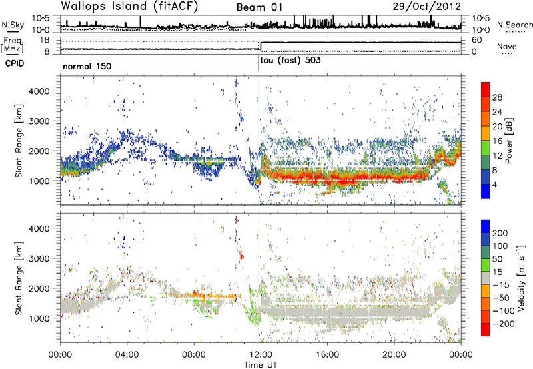This screenshot has width=533, height=369.
Task: Click the Velocity colorbar tick label '200'
Action: tap(500, 233)
